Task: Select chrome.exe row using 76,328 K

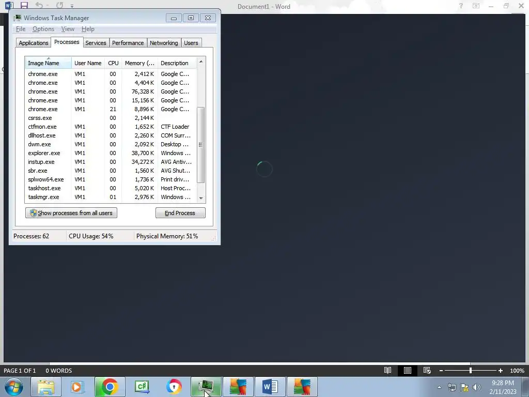Action: click(111, 91)
